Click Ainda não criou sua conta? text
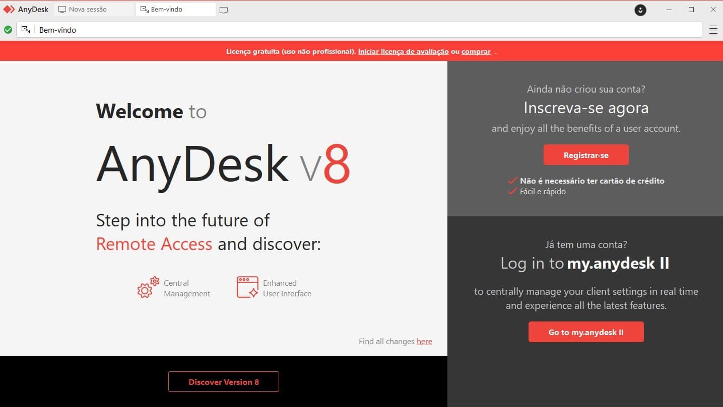The height and width of the screenshot is (407, 723). pos(586,90)
